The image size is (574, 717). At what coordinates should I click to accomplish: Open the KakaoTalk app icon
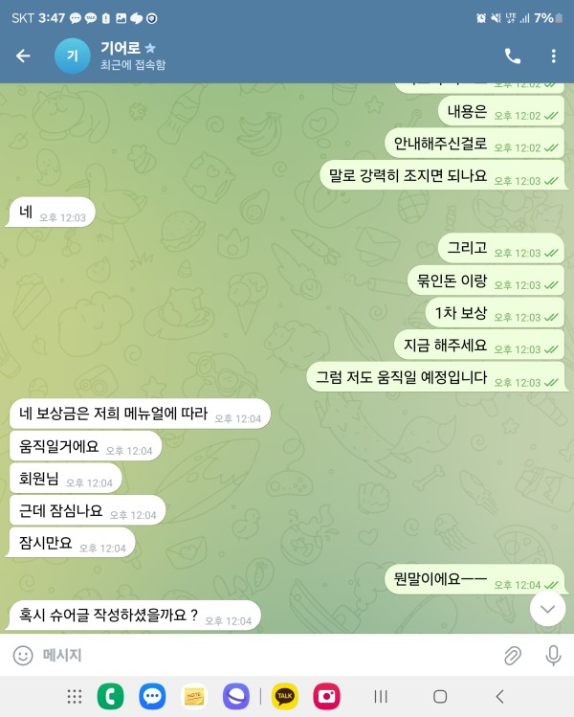(x=285, y=697)
